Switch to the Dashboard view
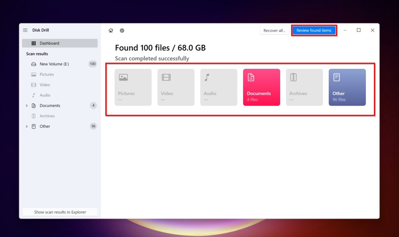Viewport: 399px width, 237px height. [49, 43]
